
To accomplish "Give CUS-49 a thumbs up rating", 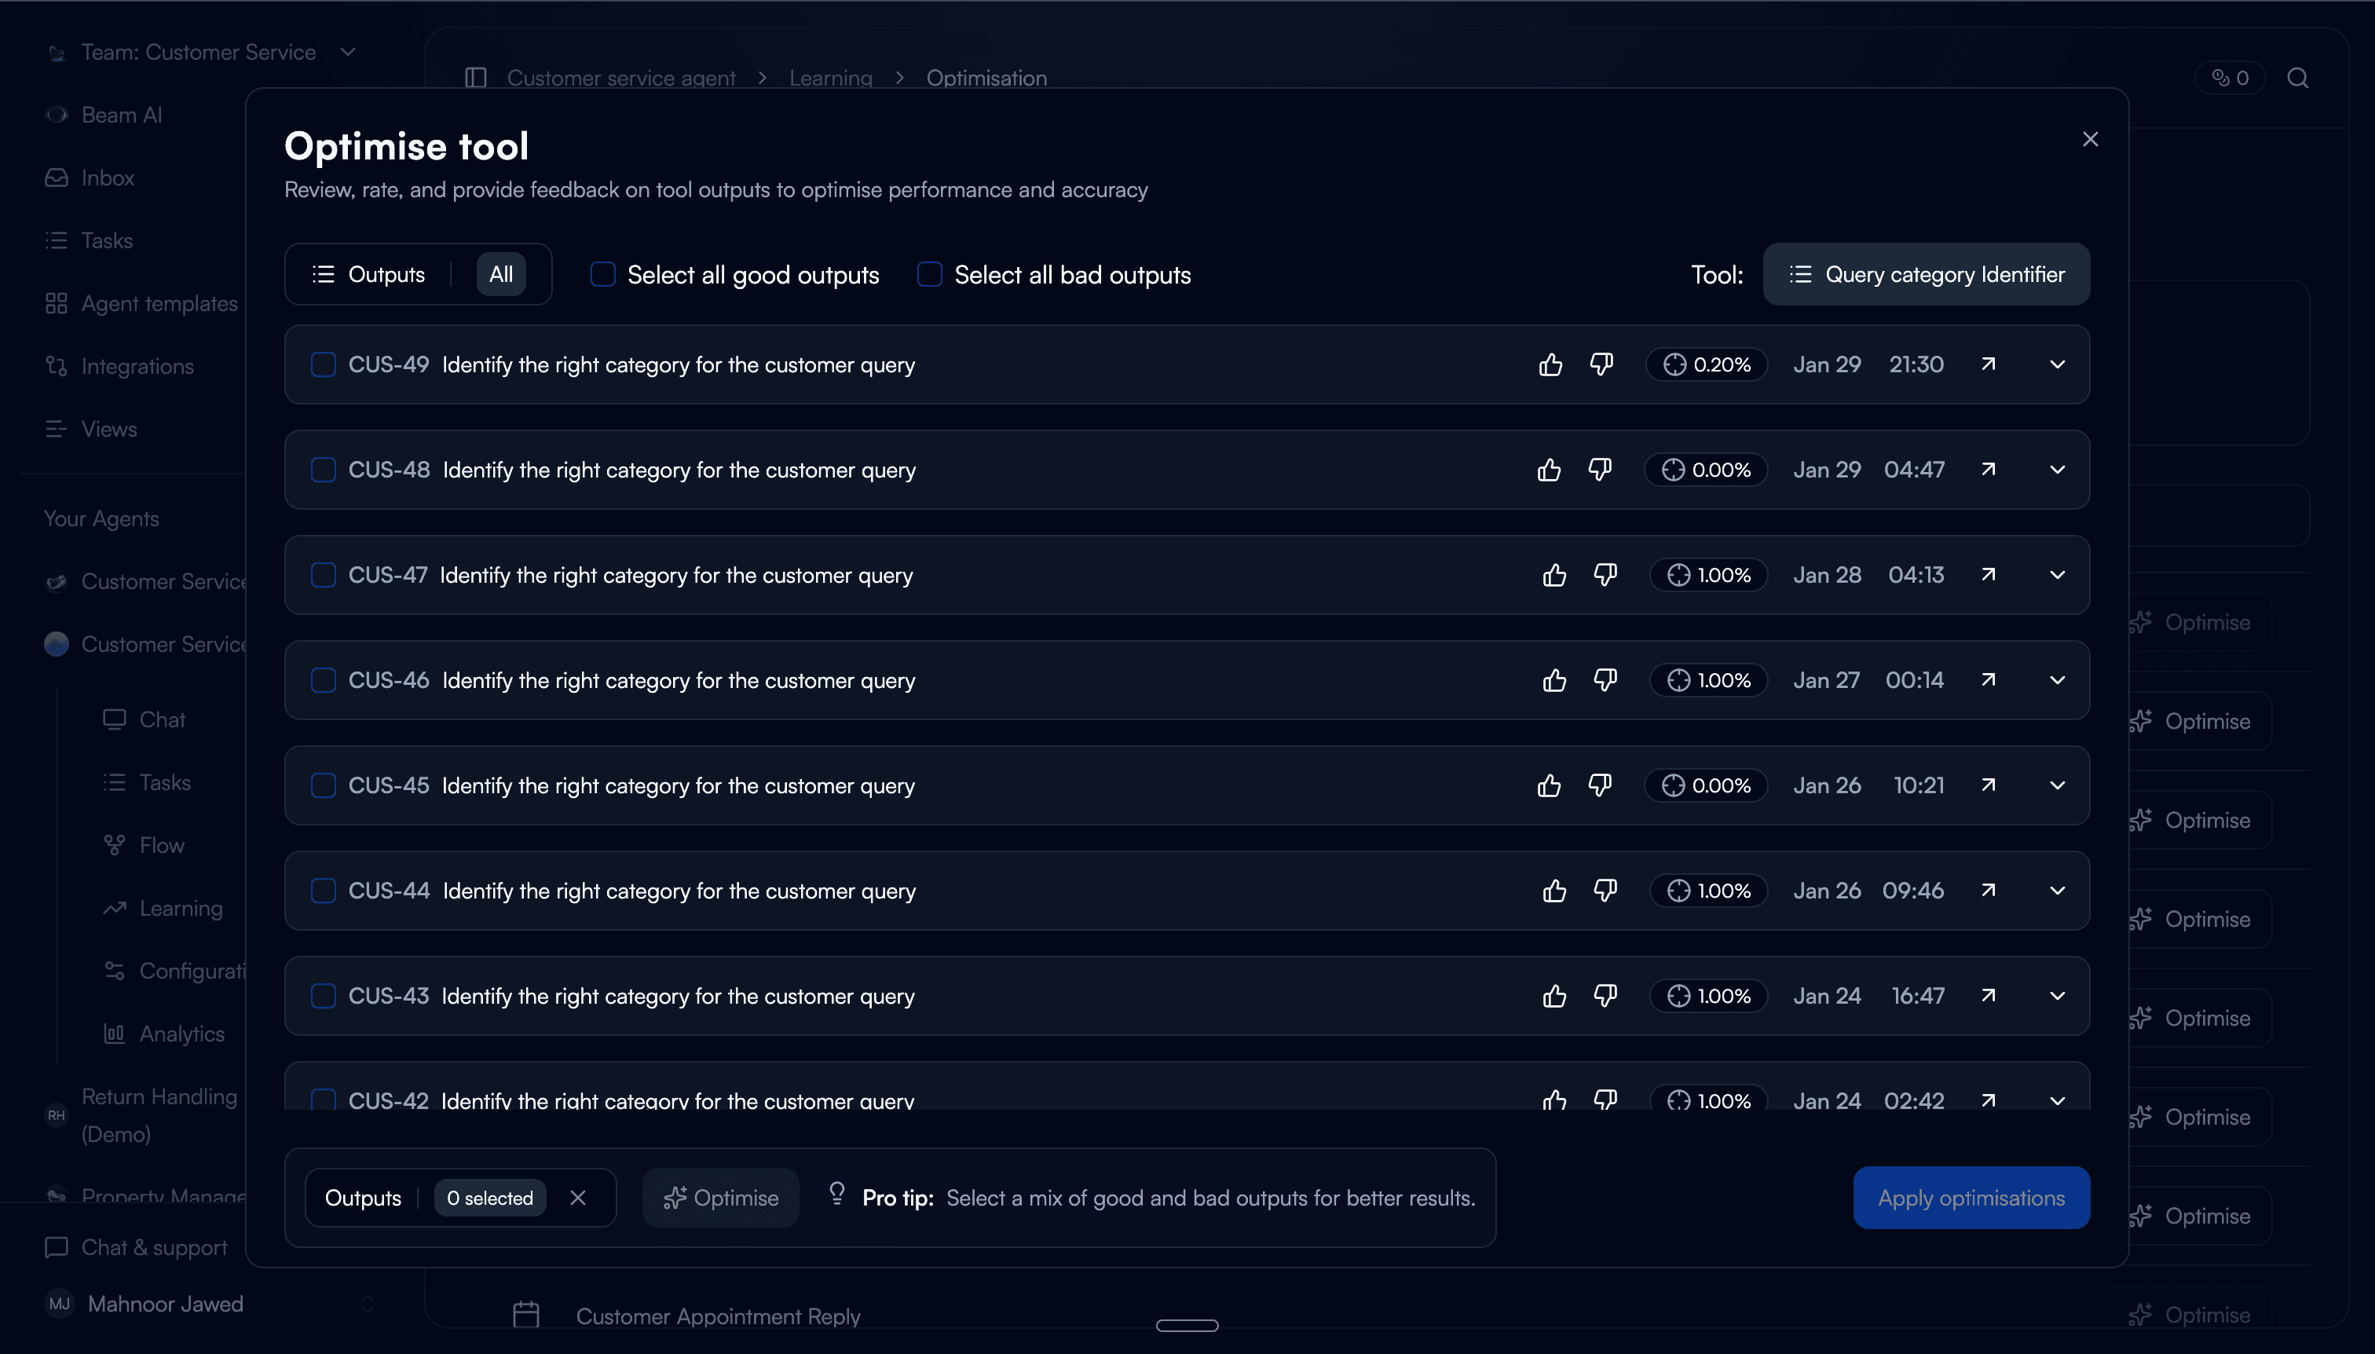I will pos(1550,364).
